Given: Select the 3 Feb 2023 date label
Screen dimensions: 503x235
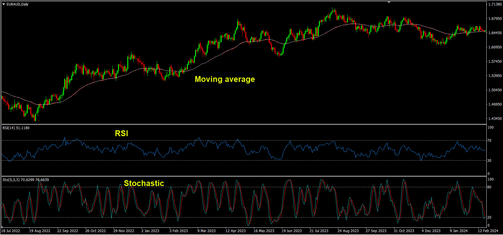Looking at the screenshot, I should [x=178, y=231].
